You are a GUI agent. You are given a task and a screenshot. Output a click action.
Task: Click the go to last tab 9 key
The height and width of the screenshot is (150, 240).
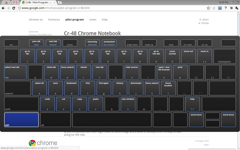point(156,56)
